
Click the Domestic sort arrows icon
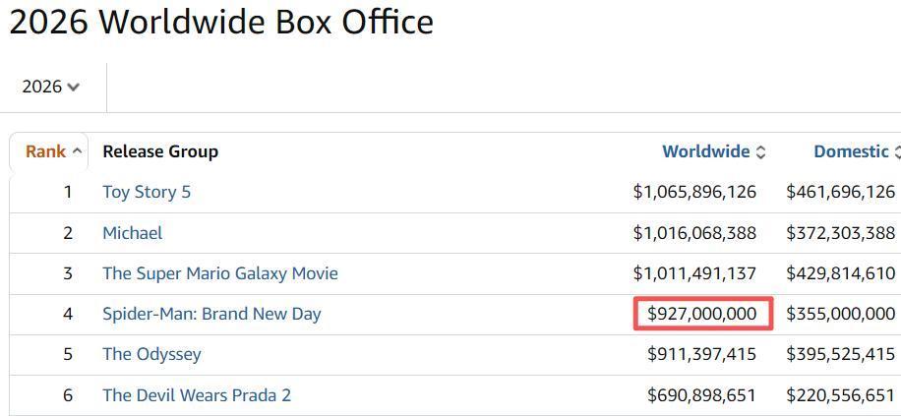pyautogui.click(x=897, y=152)
